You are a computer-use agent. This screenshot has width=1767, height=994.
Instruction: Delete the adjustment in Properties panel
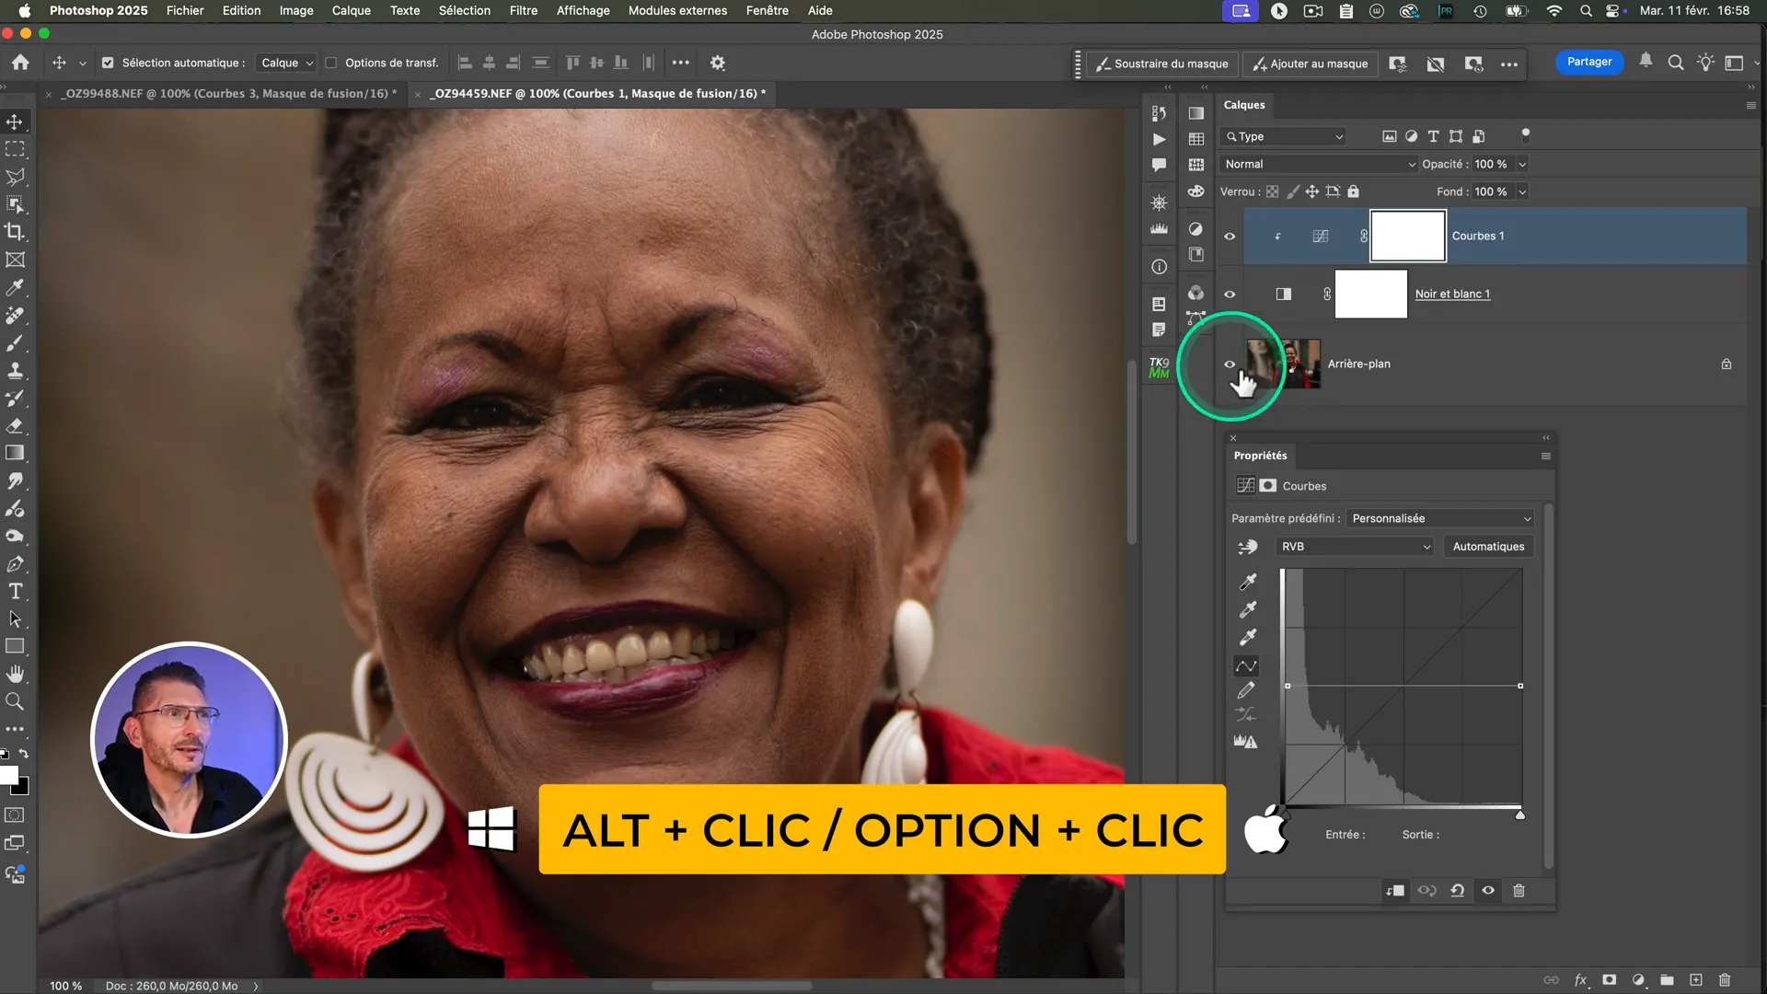coord(1519,891)
